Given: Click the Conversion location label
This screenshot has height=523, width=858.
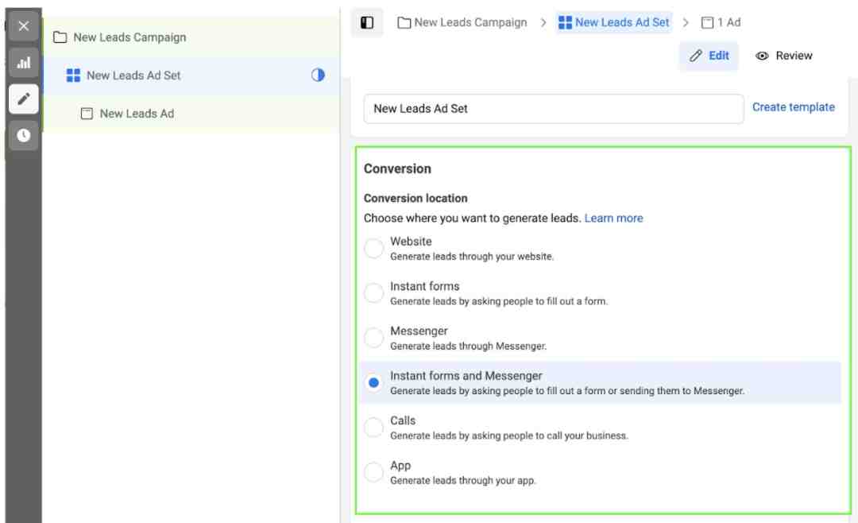Looking at the screenshot, I should tap(415, 198).
